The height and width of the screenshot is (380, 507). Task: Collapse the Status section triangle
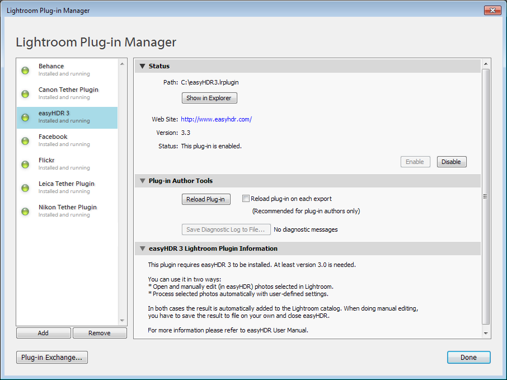click(142, 66)
